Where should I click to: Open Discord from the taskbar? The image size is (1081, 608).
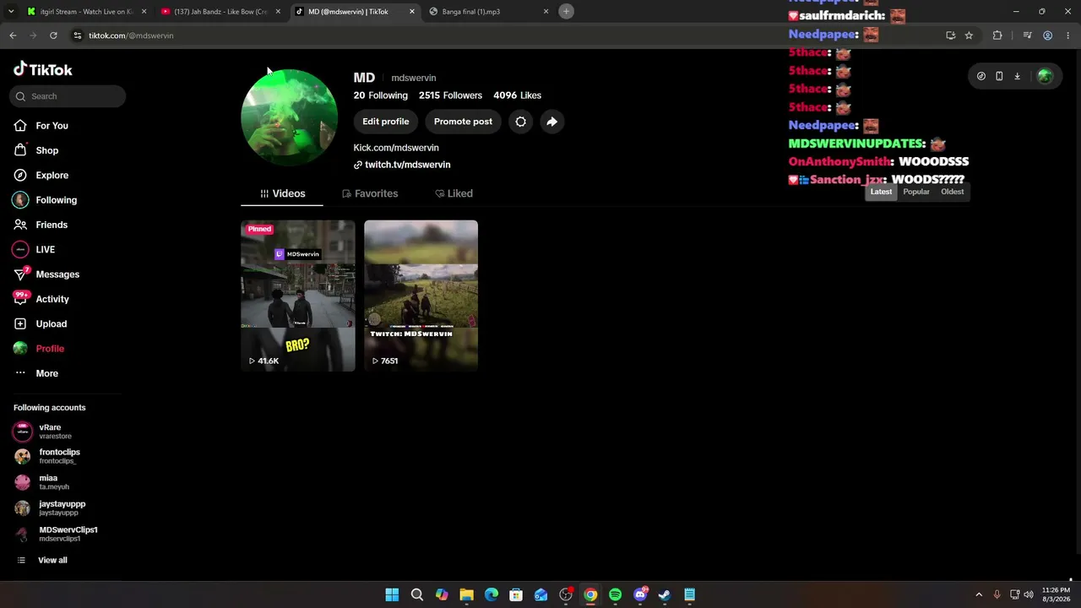coord(640,594)
